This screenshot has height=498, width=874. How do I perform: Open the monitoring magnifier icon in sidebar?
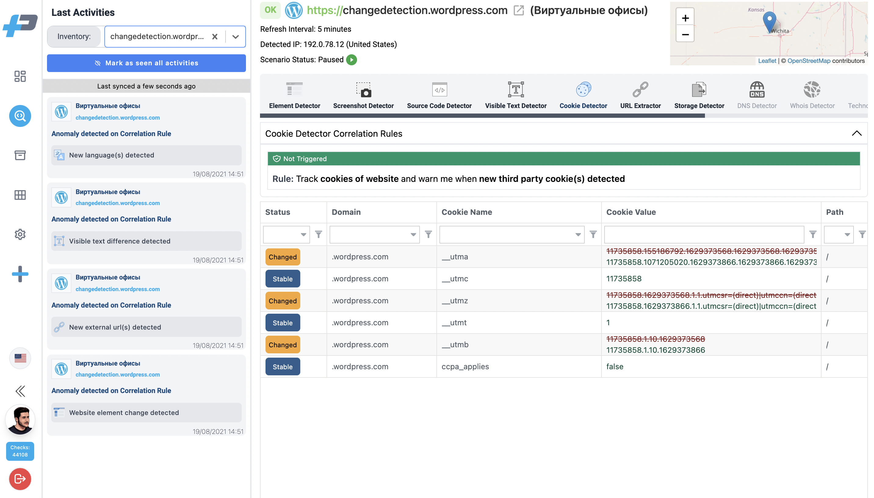click(20, 116)
